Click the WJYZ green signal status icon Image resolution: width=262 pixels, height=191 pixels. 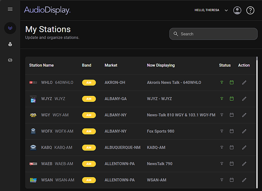[x=222, y=99]
